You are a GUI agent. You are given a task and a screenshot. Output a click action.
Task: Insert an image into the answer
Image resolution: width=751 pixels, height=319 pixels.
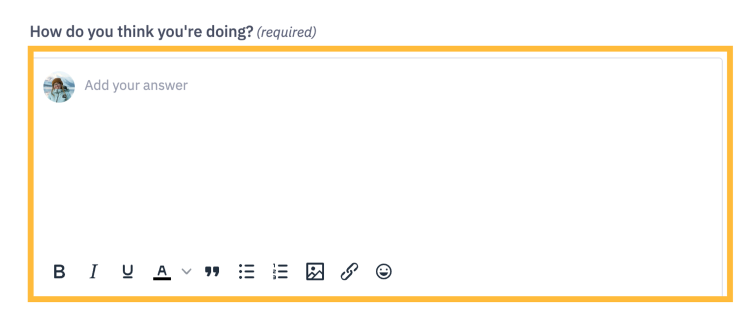[x=315, y=271]
